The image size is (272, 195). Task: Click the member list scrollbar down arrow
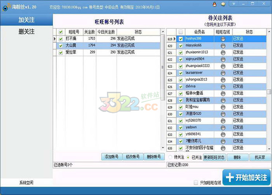[269, 149]
